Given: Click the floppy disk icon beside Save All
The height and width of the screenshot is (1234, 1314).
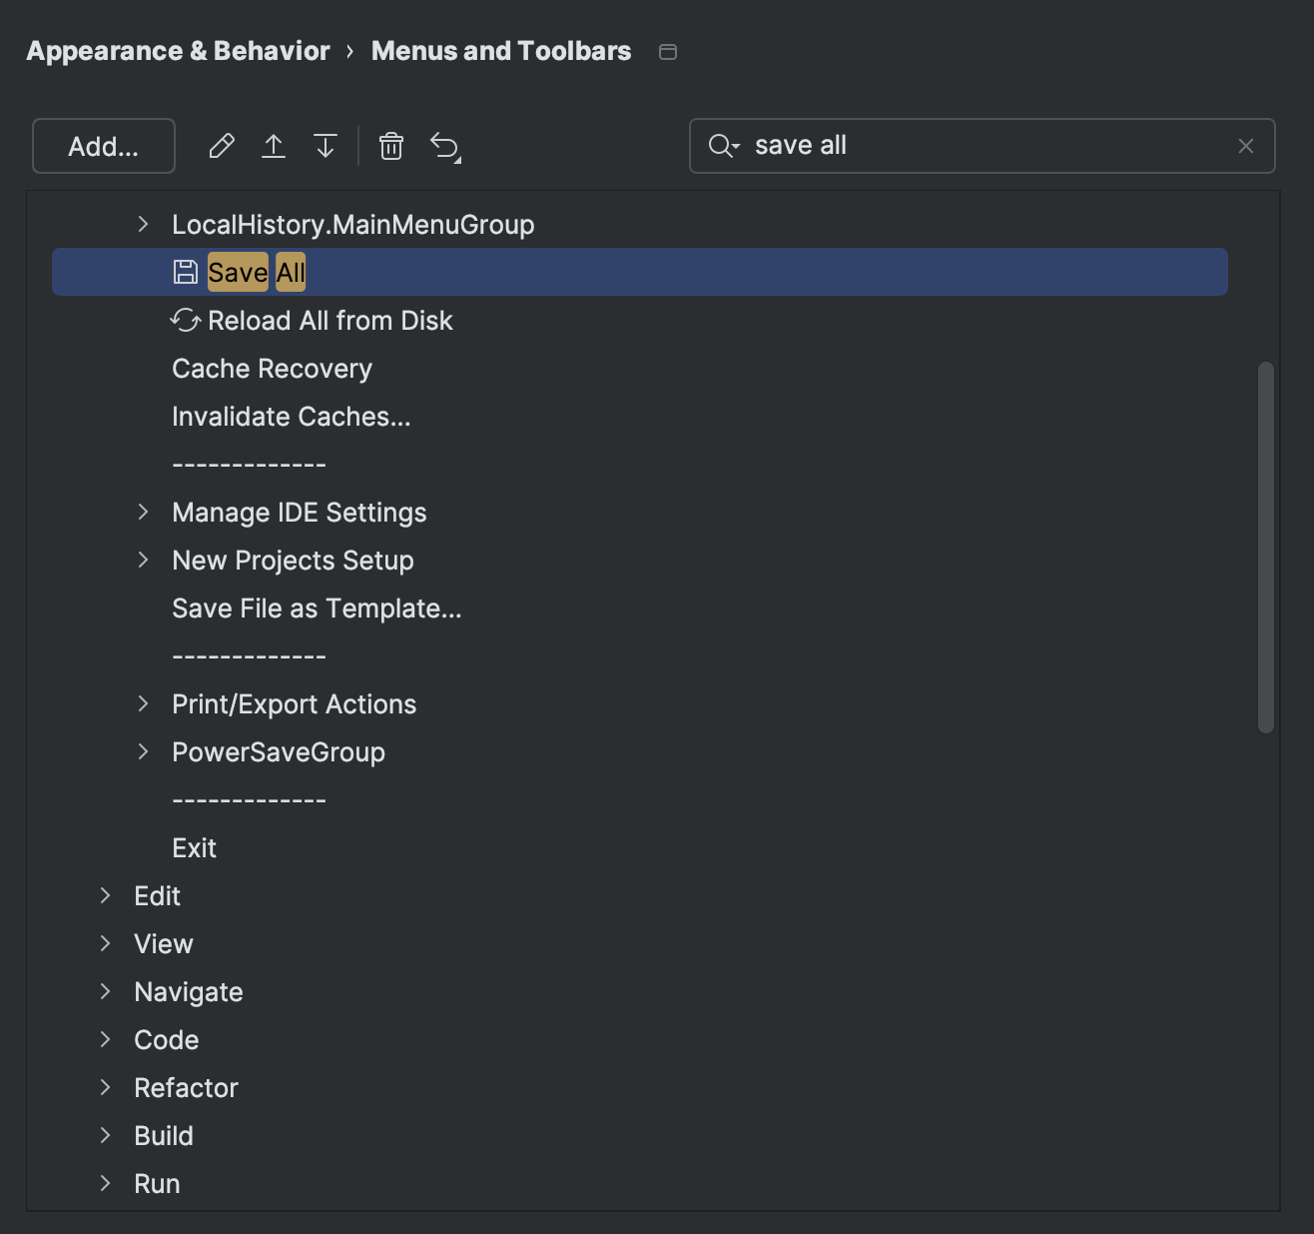Looking at the screenshot, I should click(185, 269).
